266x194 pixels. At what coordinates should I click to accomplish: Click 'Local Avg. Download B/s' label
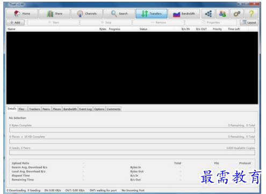pyautogui.click(x=28, y=171)
